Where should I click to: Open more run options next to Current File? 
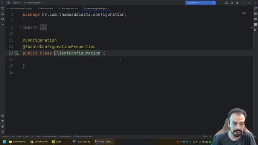pyautogui.click(x=213, y=3)
